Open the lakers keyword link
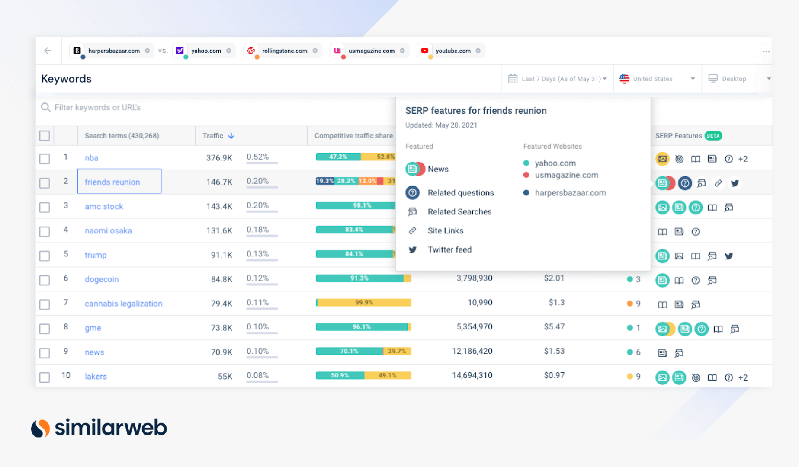The height and width of the screenshot is (467, 799). 96,376
